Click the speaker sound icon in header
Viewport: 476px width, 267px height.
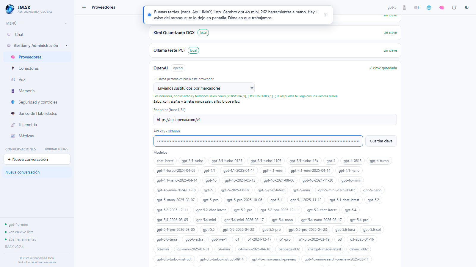416,7
